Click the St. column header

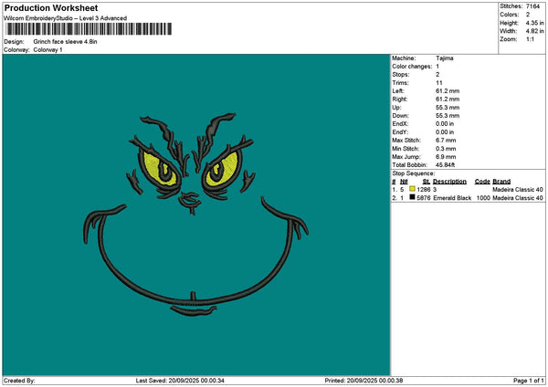[x=426, y=182]
